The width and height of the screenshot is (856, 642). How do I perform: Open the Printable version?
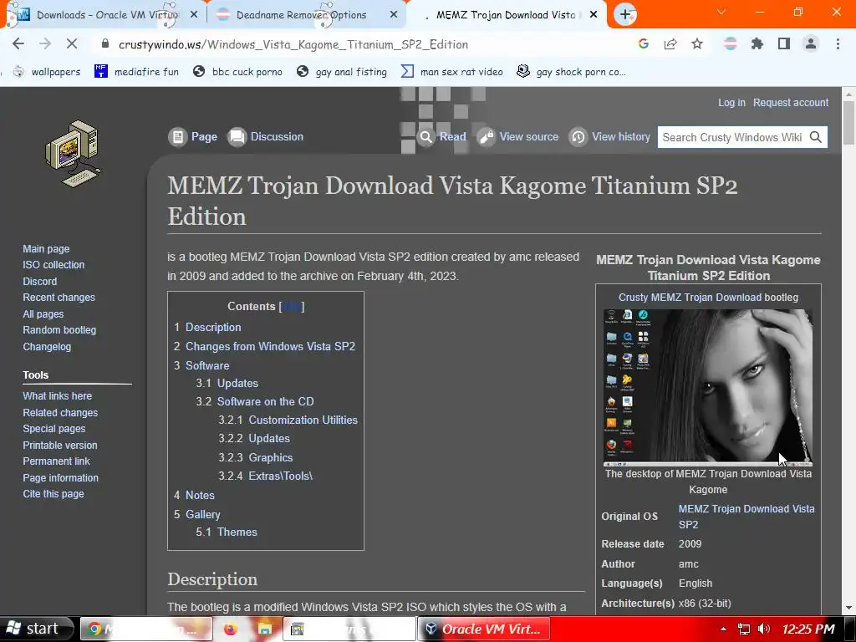[x=60, y=445]
